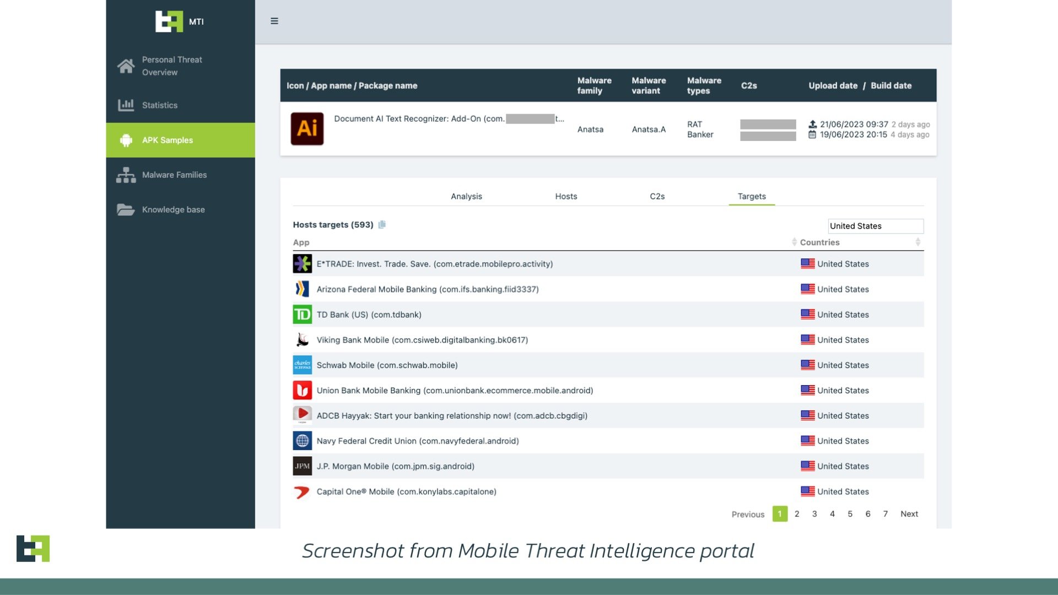Click the Navy Federal app icon
1058x595 pixels.
(x=302, y=441)
